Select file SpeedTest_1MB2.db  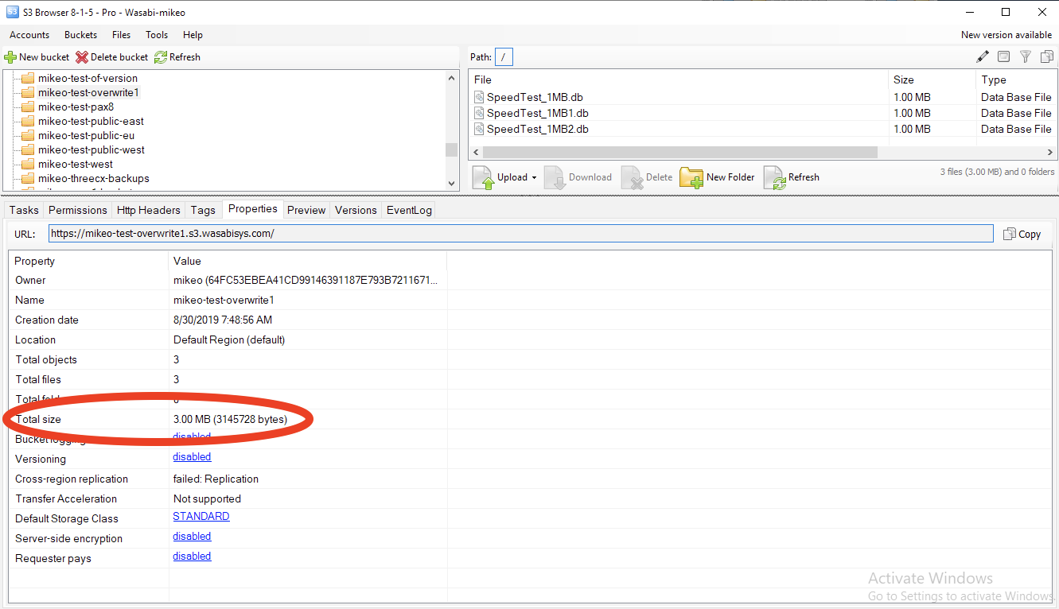[x=538, y=129]
